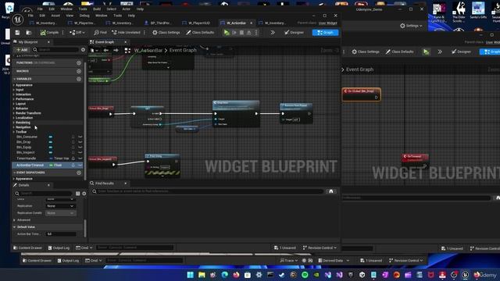500x281 pixels.
Task: Collapse the Toolbar variable category
Action: pyautogui.click(x=14, y=132)
